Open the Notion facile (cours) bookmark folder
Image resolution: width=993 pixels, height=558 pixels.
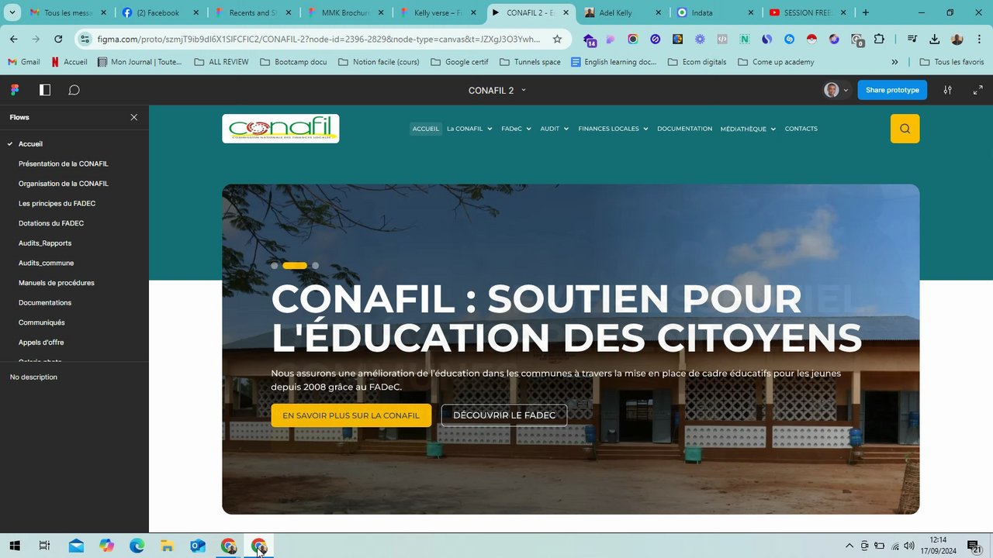pyautogui.click(x=379, y=62)
